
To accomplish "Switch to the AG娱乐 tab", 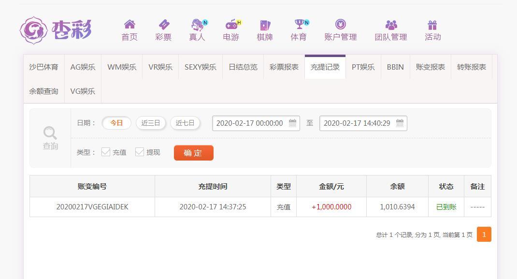I will [83, 67].
